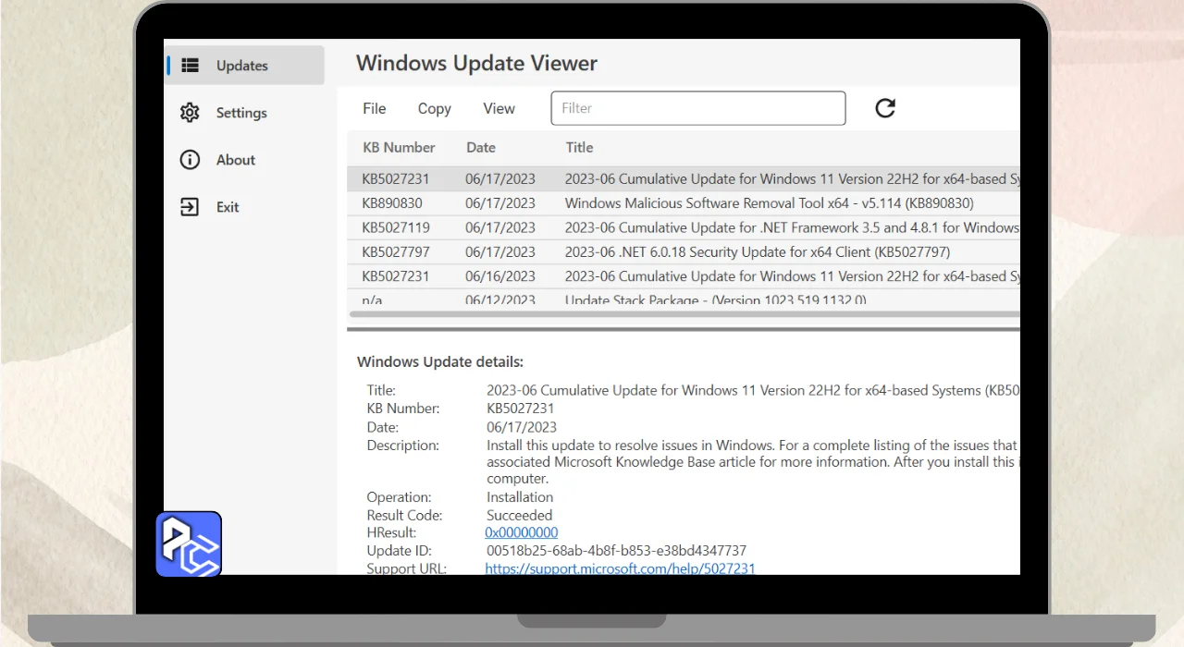This screenshot has width=1184, height=647.
Task: Click the About info circle icon
Action: click(x=190, y=160)
